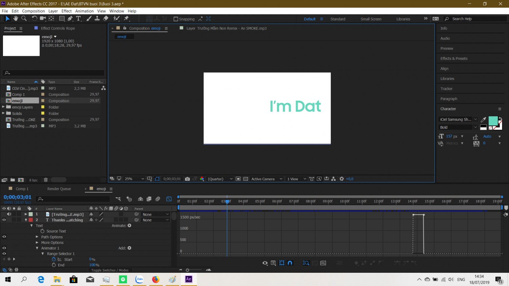The image size is (509, 286).
Task: Select the Hand tool in the toolbar
Action: [x=16, y=19]
